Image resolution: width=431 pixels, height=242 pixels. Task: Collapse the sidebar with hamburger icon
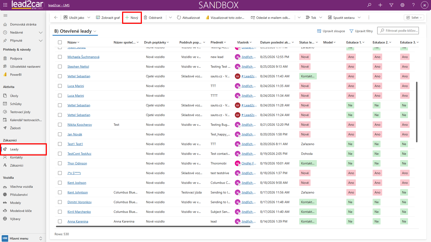[5, 15]
